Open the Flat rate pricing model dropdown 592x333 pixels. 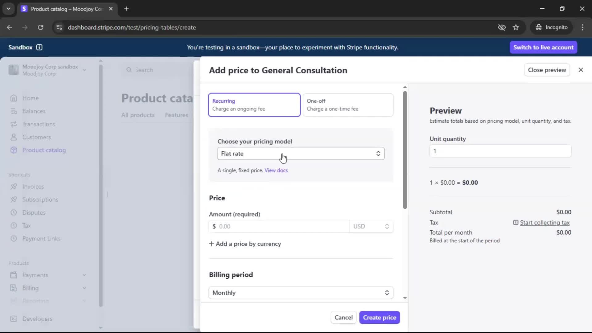click(x=301, y=154)
